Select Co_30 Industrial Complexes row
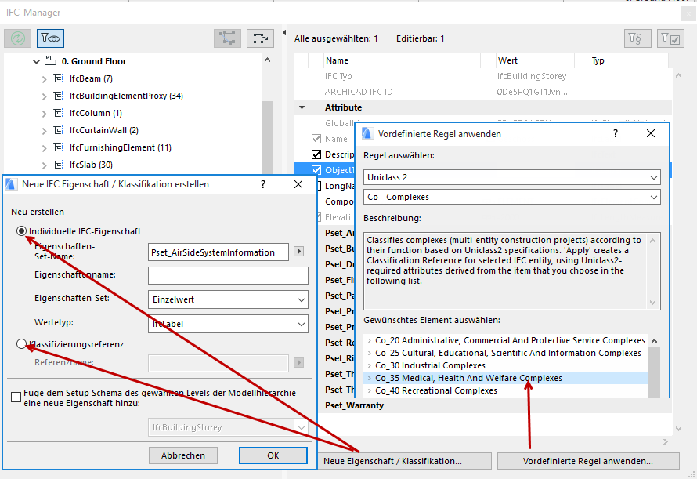The image size is (697, 479). pyautogui.click(x=505, y=365)
